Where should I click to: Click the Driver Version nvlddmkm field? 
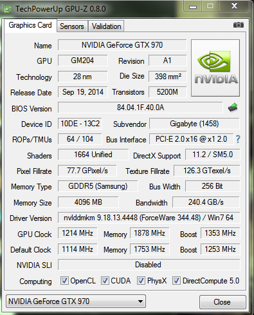coord(149,218)
